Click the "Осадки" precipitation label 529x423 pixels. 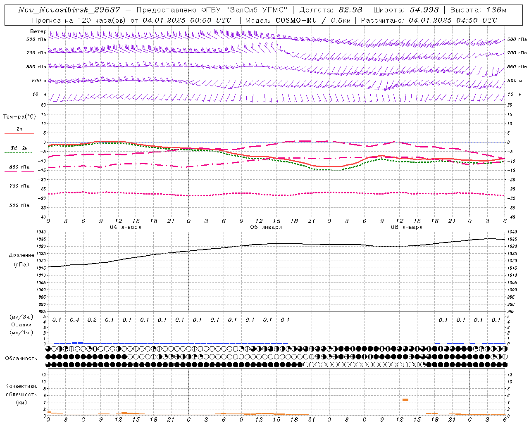pos(21,325)
